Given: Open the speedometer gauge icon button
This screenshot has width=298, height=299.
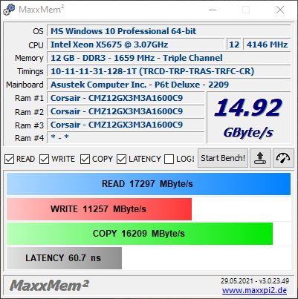Looking at the screenshot, I should click(x=283, y=158).
